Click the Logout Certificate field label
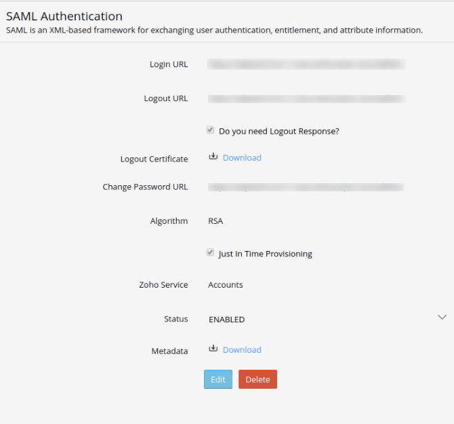The height and width of the screenshot is (424, 454). tap(154, 159)
